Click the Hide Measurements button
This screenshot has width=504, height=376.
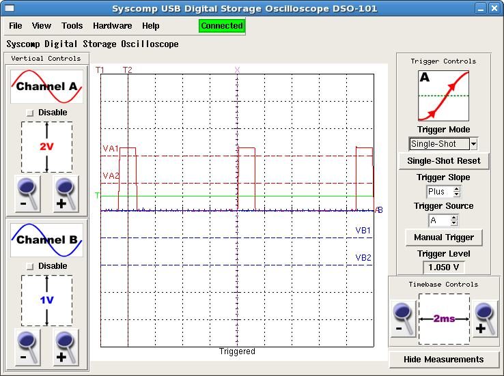coord(444,360)
